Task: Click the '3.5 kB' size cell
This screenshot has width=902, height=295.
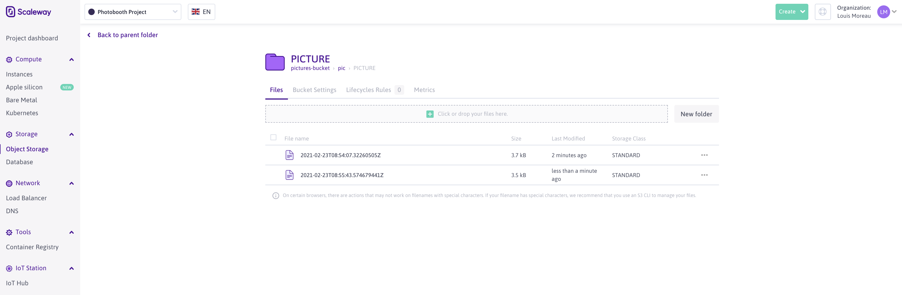Action: click(x=518, y=175)
